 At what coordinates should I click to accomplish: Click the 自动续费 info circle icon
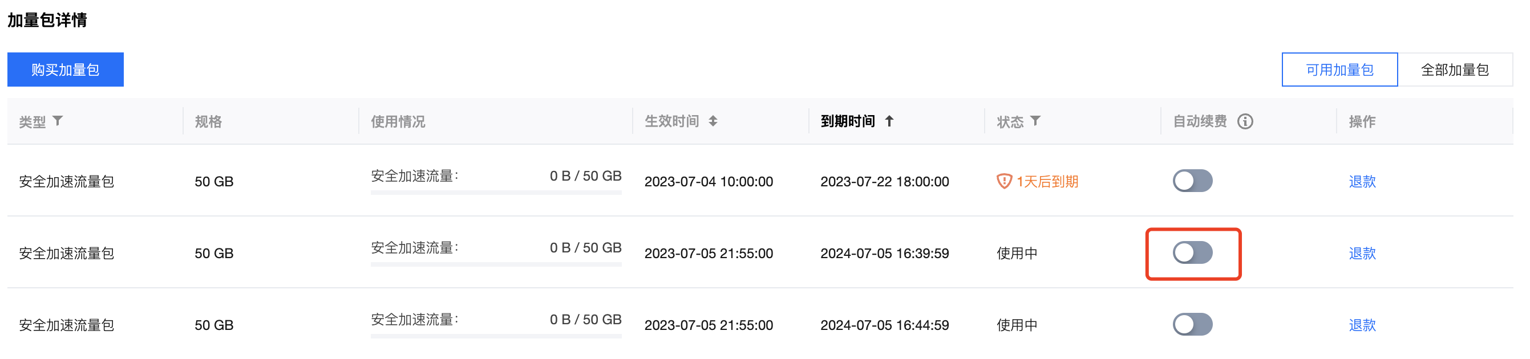[1245, 121]
